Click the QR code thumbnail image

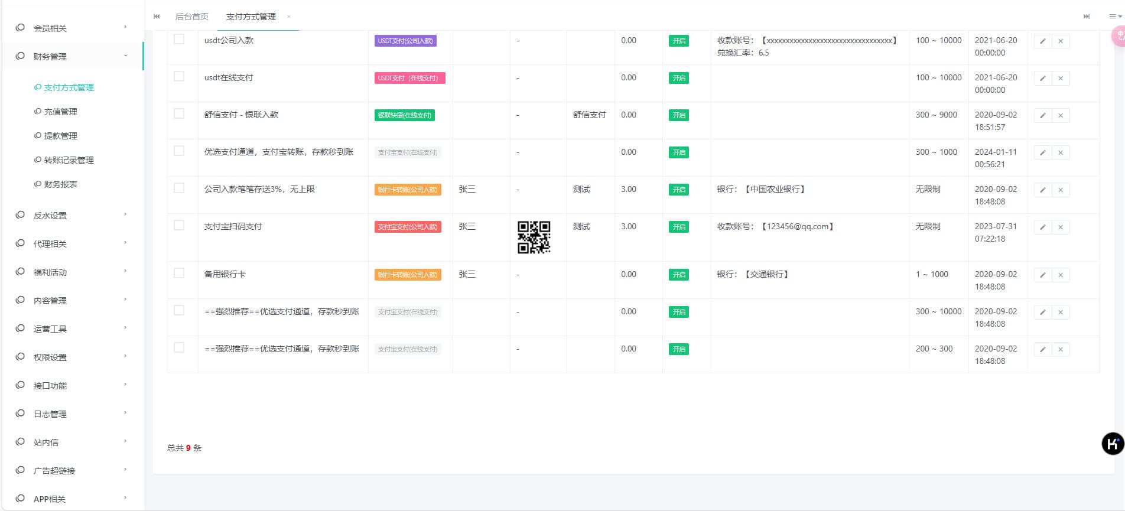[x=534, y=237]
